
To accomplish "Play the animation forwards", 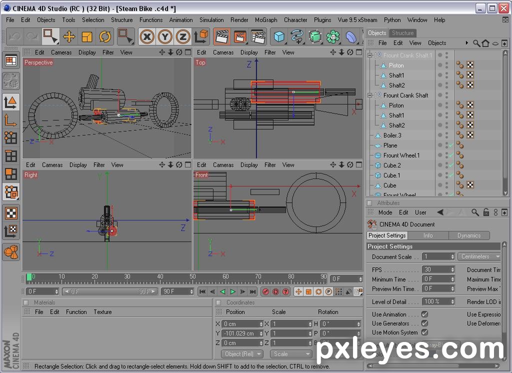I will coord(233,291).
